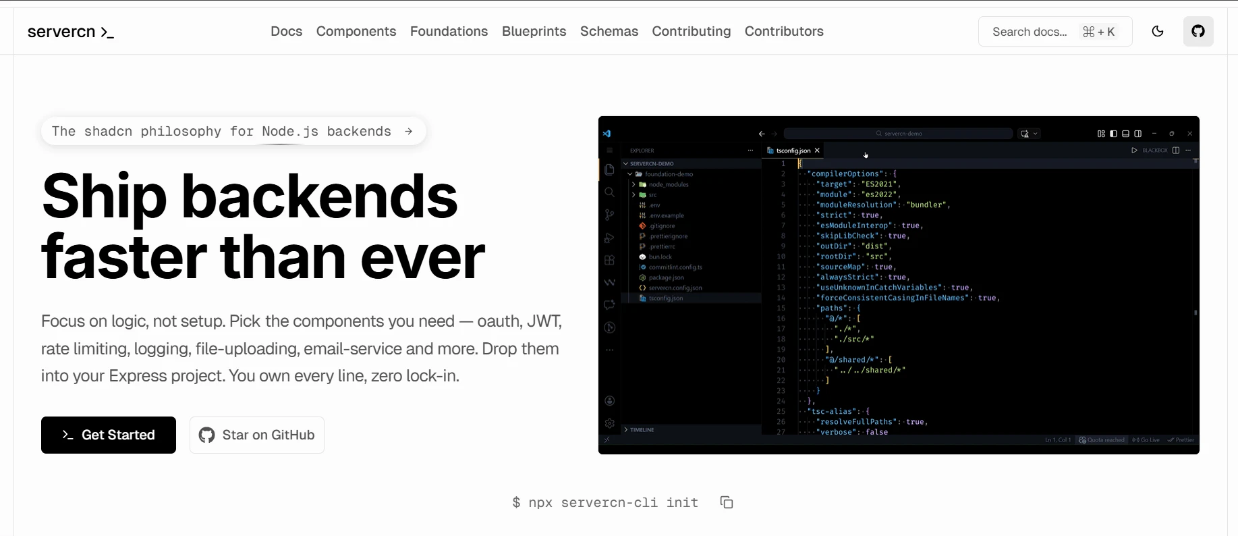Open Run and Debug in VS Code activity bar
Image resolution: width=1238 pixels, height=536 pixels.
[609, 238]
